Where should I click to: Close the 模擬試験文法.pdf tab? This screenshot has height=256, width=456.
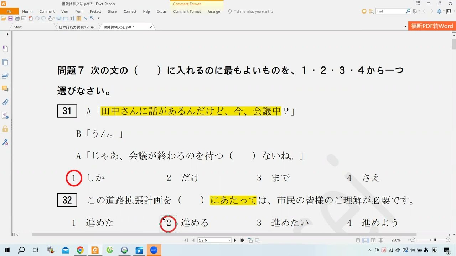(x=151, y=27)
